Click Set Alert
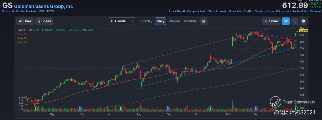The image size is (322, 120). coord(316,11)
